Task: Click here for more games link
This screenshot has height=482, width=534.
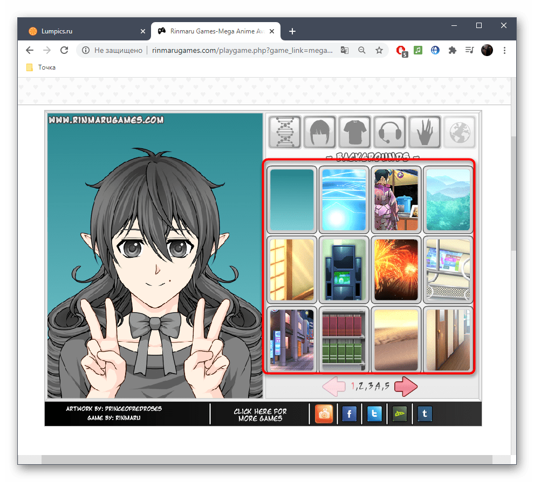Action: [x=260, y=414]
